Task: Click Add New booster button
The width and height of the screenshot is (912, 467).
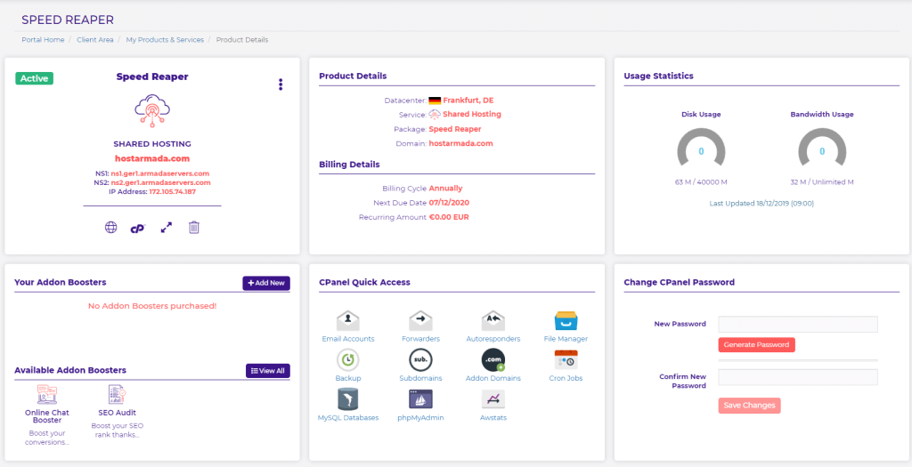Action: coord(266,283)
